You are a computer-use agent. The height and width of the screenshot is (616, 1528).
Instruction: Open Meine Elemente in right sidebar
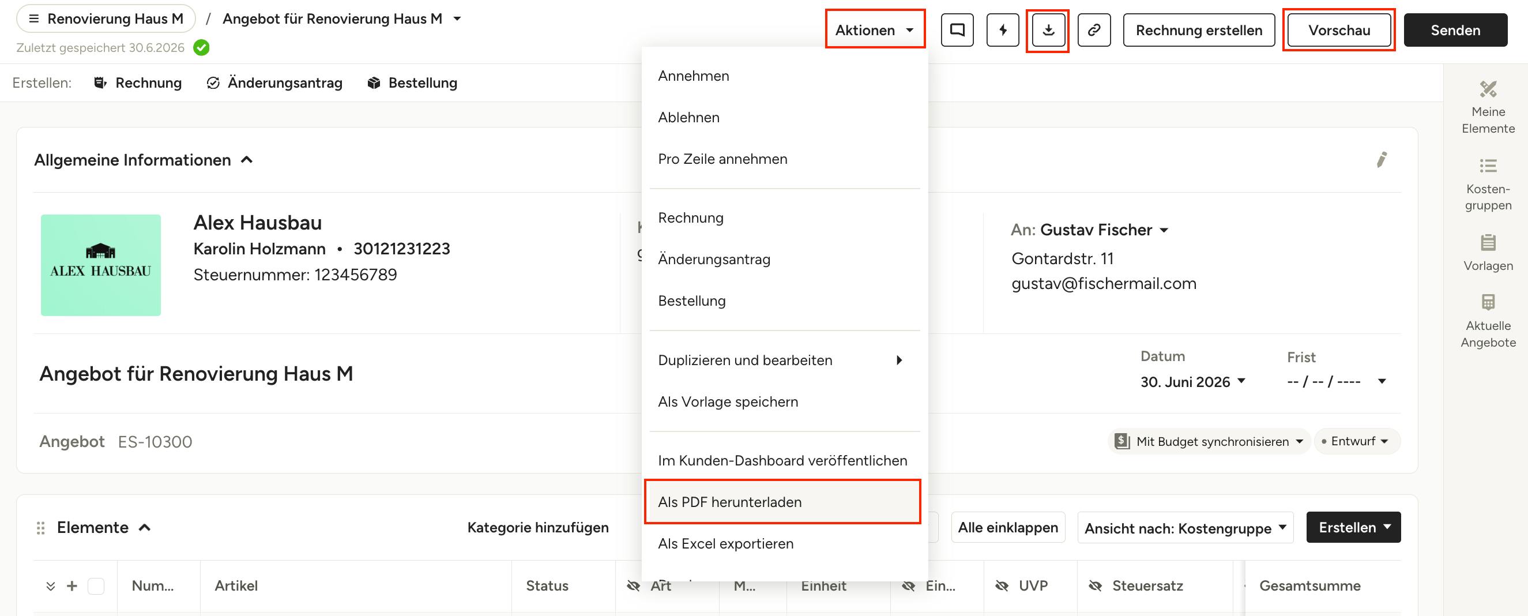[1488, 107]
